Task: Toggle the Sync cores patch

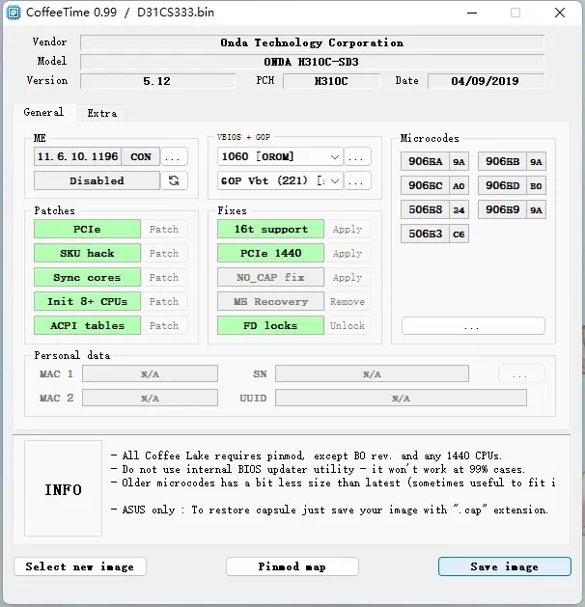Action: coord(87,277)
